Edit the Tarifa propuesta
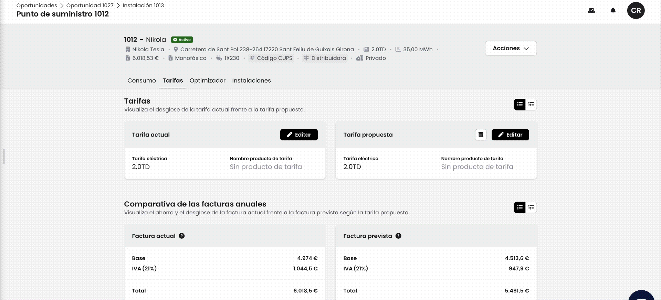 click(510, 135)
